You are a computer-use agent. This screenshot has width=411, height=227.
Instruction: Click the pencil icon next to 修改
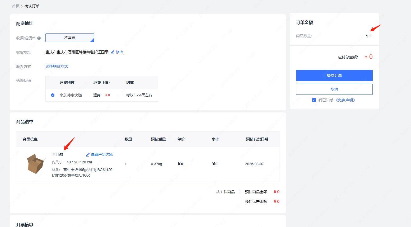tap(113, 52)
